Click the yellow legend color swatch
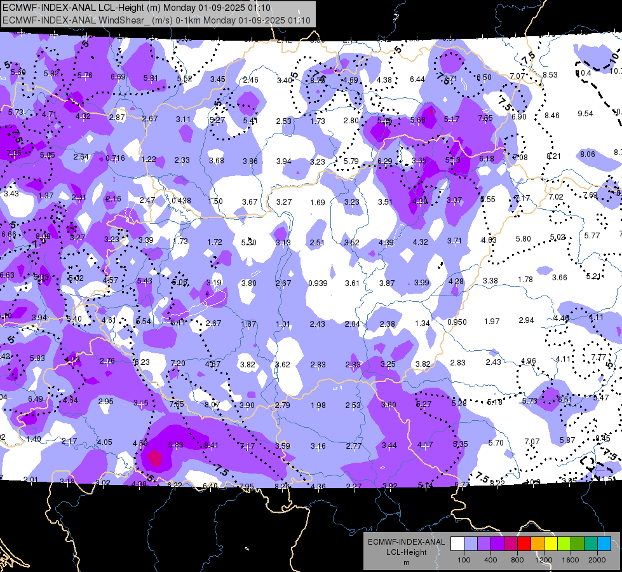 pos(551,544)
